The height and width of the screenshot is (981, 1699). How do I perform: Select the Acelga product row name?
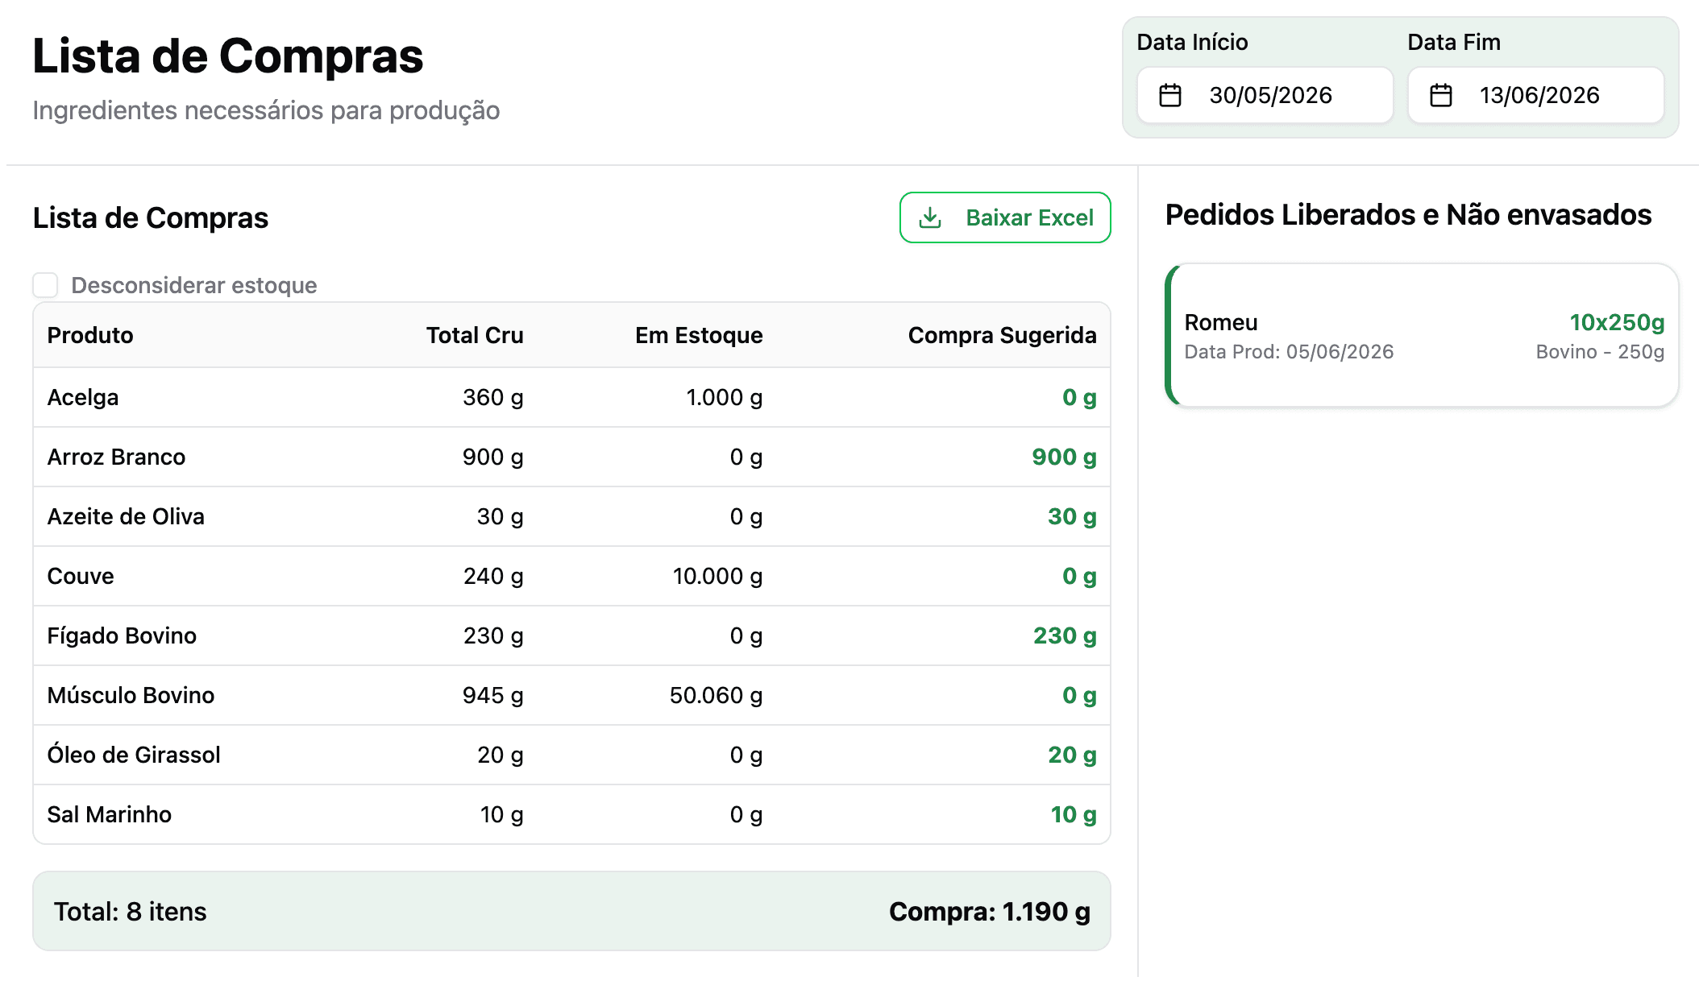tap(83, 397)
